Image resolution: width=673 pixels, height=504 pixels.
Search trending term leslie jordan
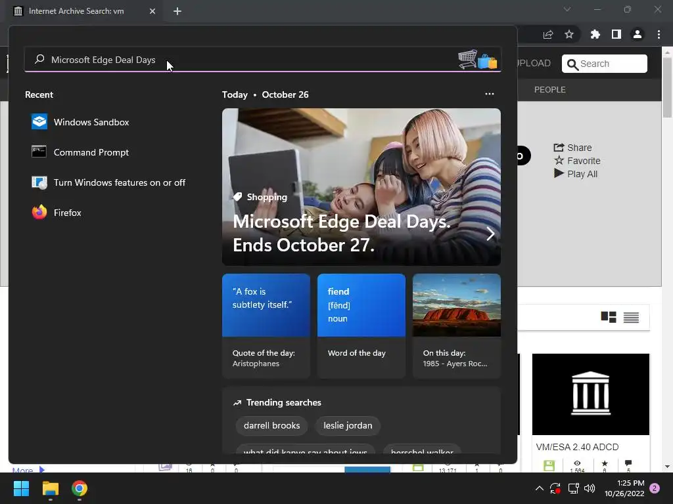[x=348, y=425]
